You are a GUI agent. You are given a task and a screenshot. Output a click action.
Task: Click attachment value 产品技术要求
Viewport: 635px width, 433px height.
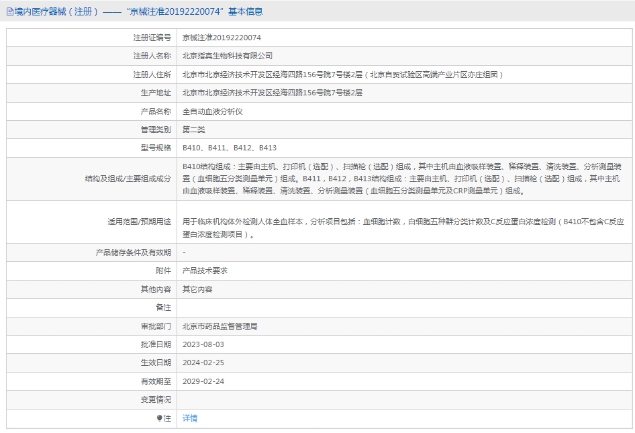[205, 271]
